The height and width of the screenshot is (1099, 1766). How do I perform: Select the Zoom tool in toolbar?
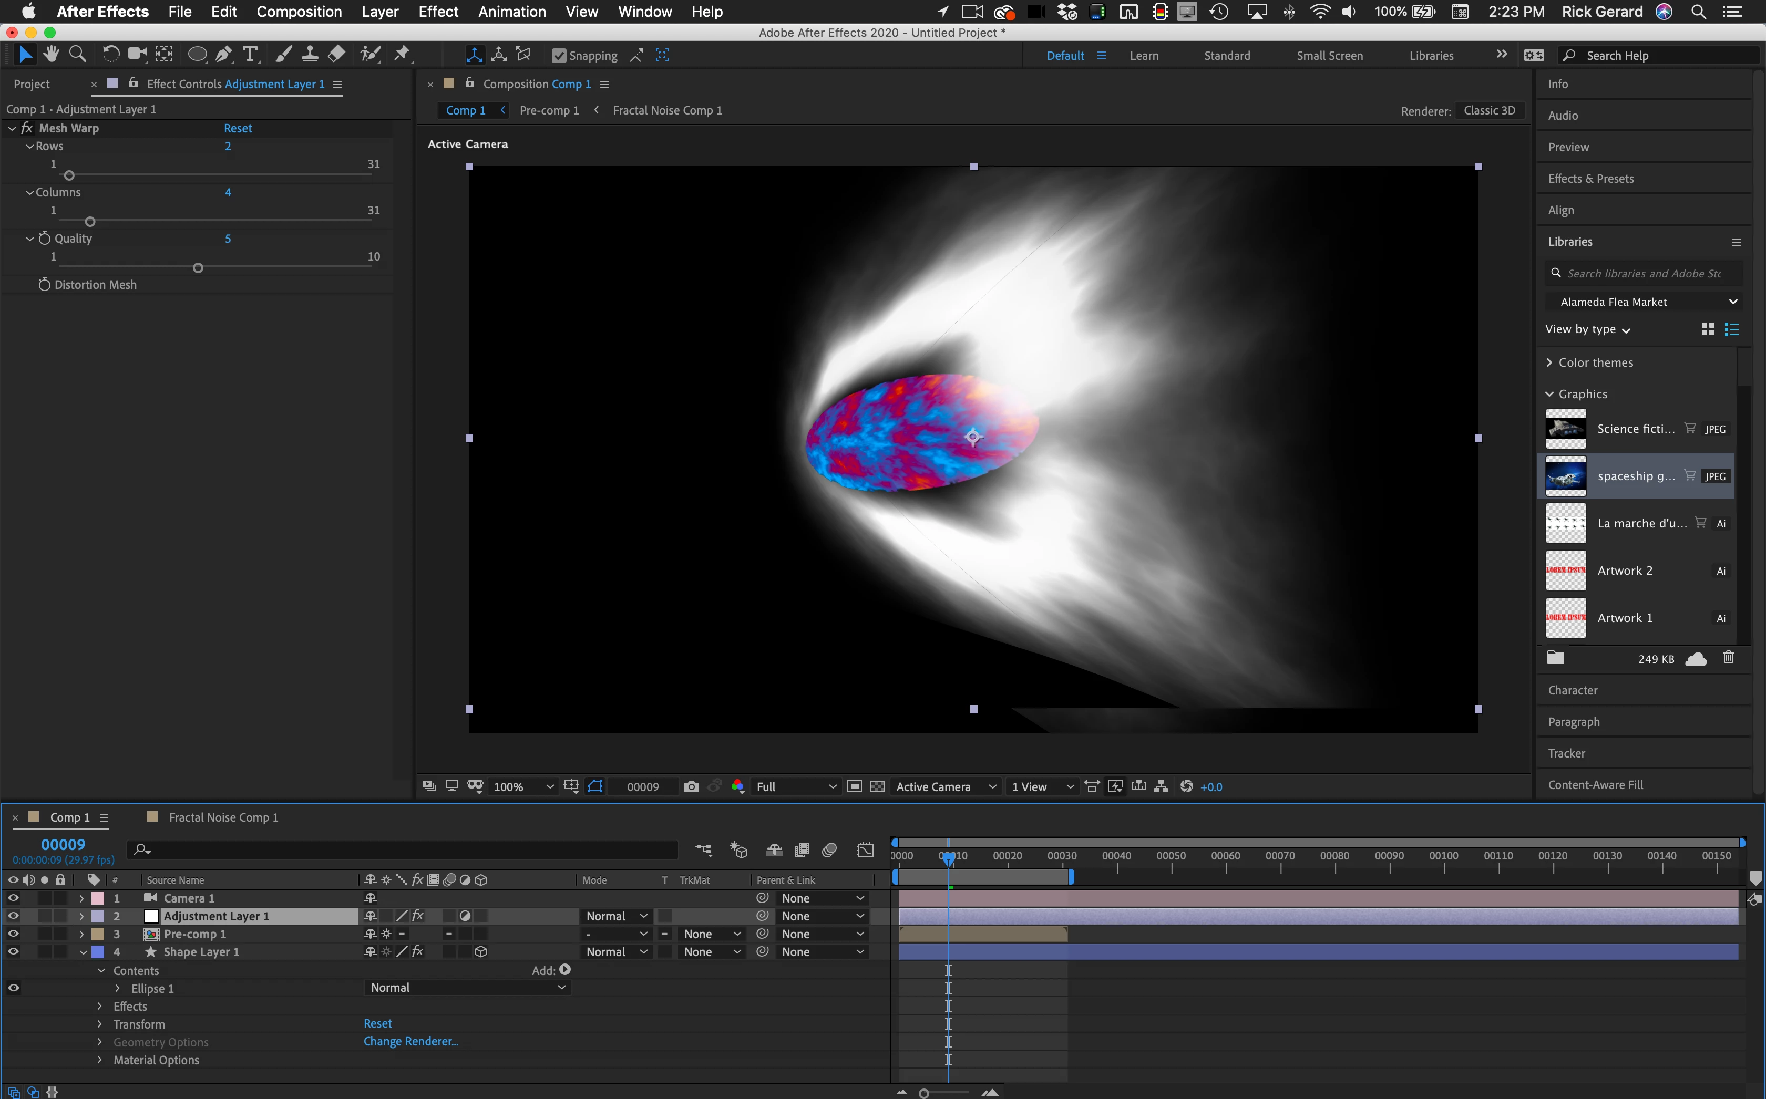(77, 55)
